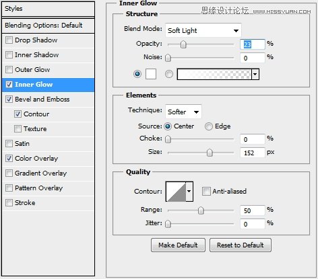Choose Edge as glow source

208,126
